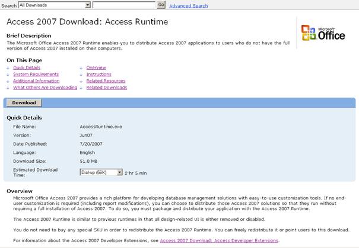The image size is (359, 248).
Task: Click the Microsoft Office logo
Action: 323,33
